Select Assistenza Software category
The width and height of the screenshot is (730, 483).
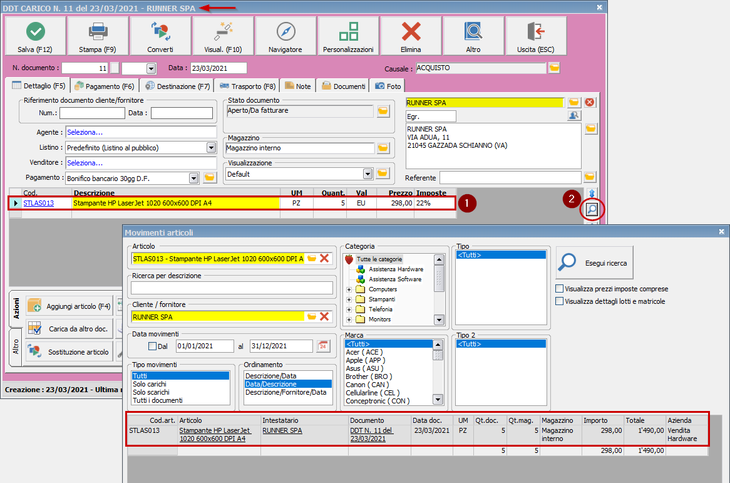[x=395, y=279]
